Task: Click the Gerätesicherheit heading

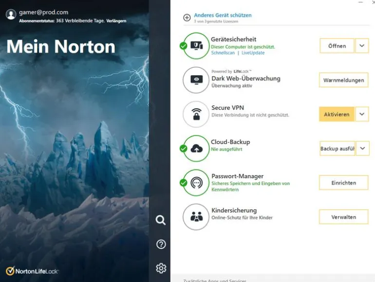Action: pyautogui.click(x=233, y=40)
